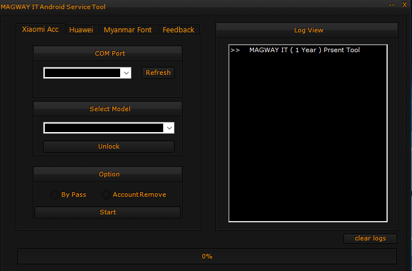Refresh the COM port list
This screenshot has width=412, height=271.
[x=158, y=73]
